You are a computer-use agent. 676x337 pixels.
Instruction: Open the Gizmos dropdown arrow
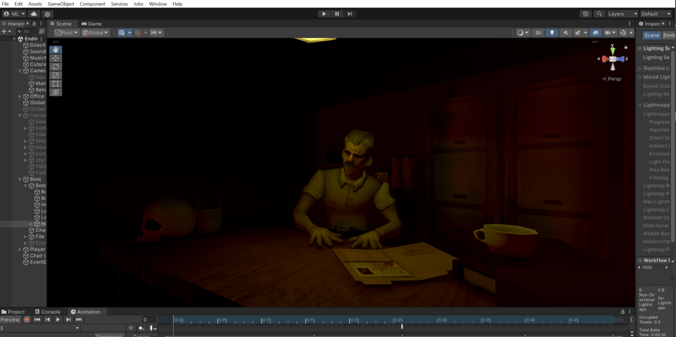coord(631,32)
